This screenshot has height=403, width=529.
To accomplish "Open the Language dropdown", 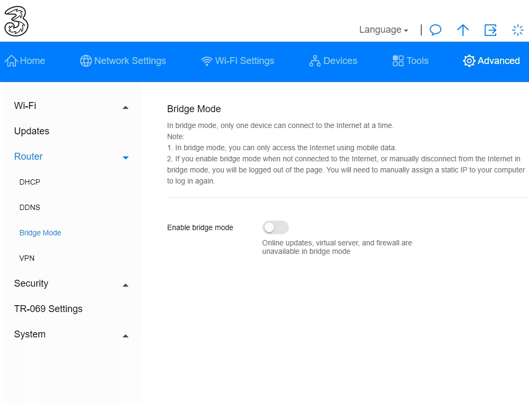I will tap(384, 30).
